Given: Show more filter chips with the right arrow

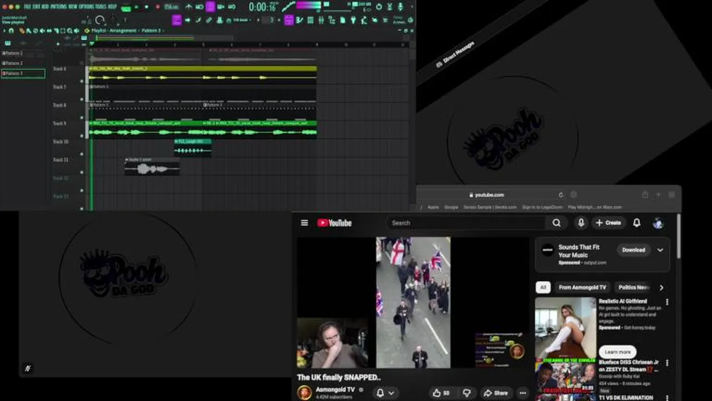Looking at the screenshot, I should click(x=661, y=287).
